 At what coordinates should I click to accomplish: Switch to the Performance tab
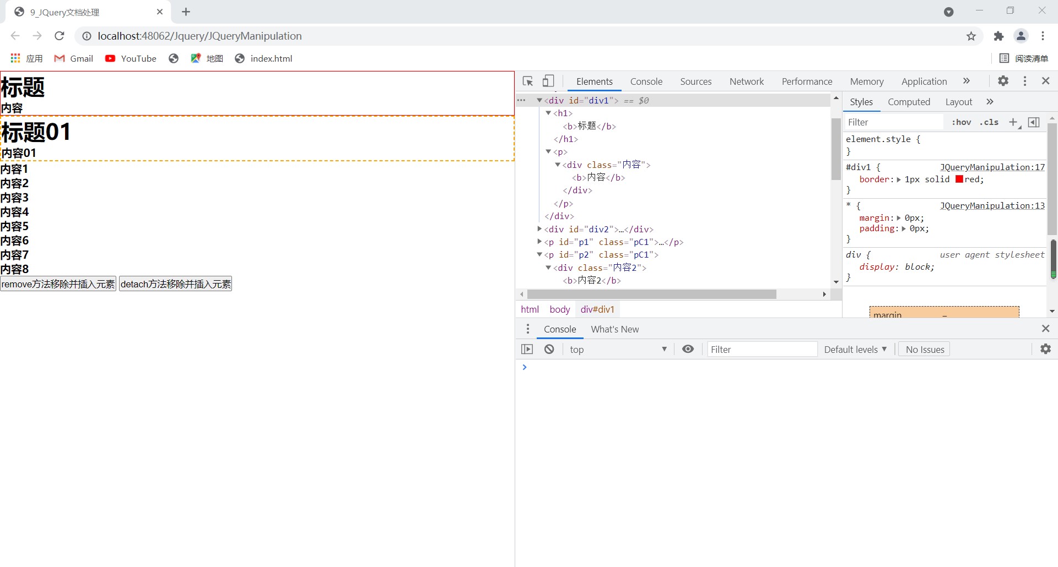point(807,81)
